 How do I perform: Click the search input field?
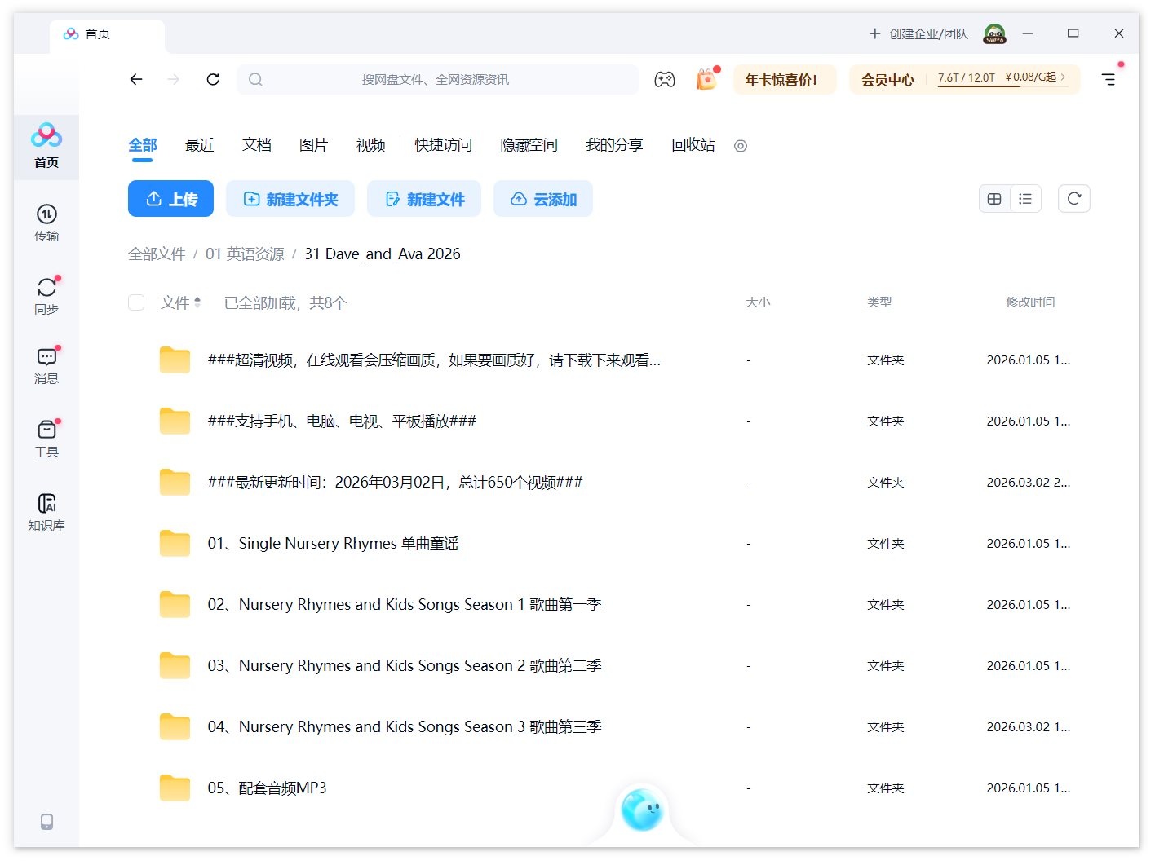(x=440, y=79)
